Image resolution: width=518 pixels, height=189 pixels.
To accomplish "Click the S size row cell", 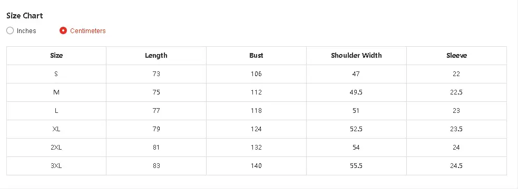I will pyautogui.click(x=56, y=74).
